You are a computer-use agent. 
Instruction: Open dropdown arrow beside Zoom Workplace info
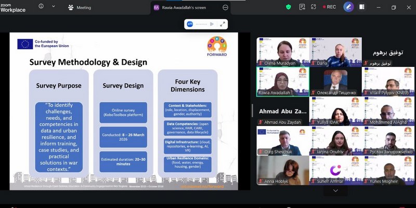[54, 7]
